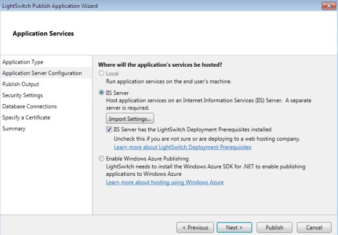
Task: Jump to Specify a Certificate step
Action: pos(26,118)
